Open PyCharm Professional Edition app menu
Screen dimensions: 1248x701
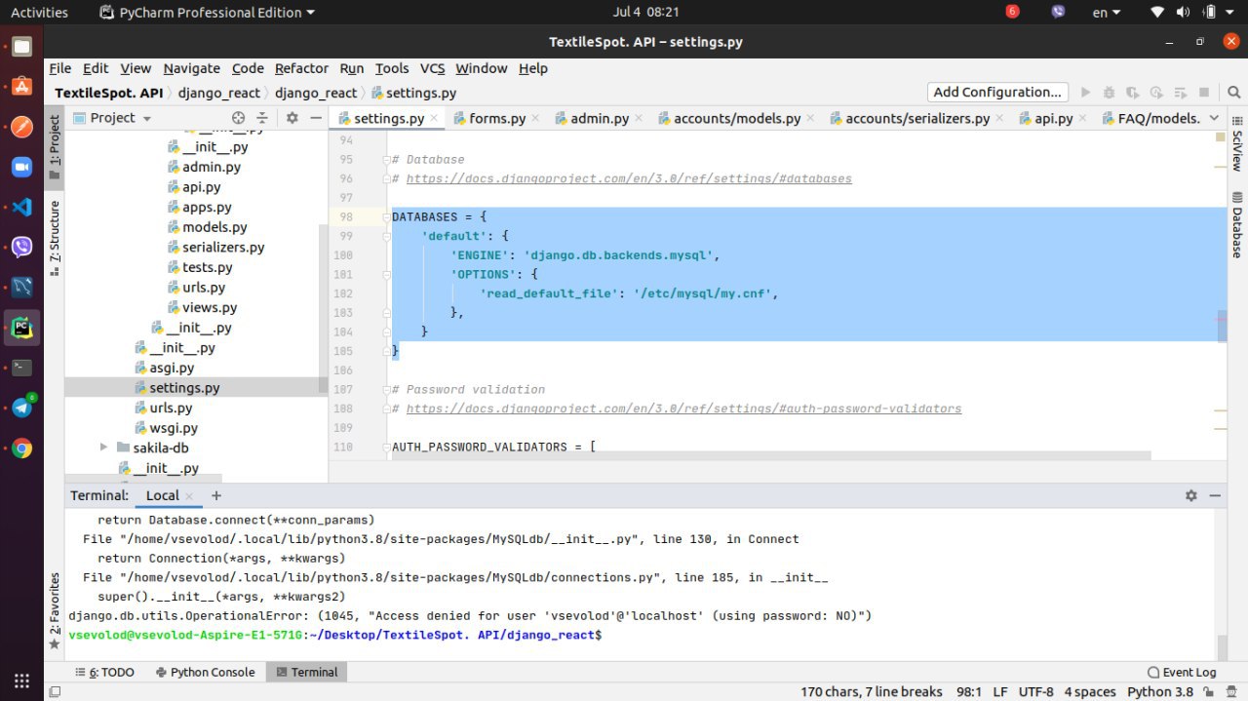(x=208, y=12)
